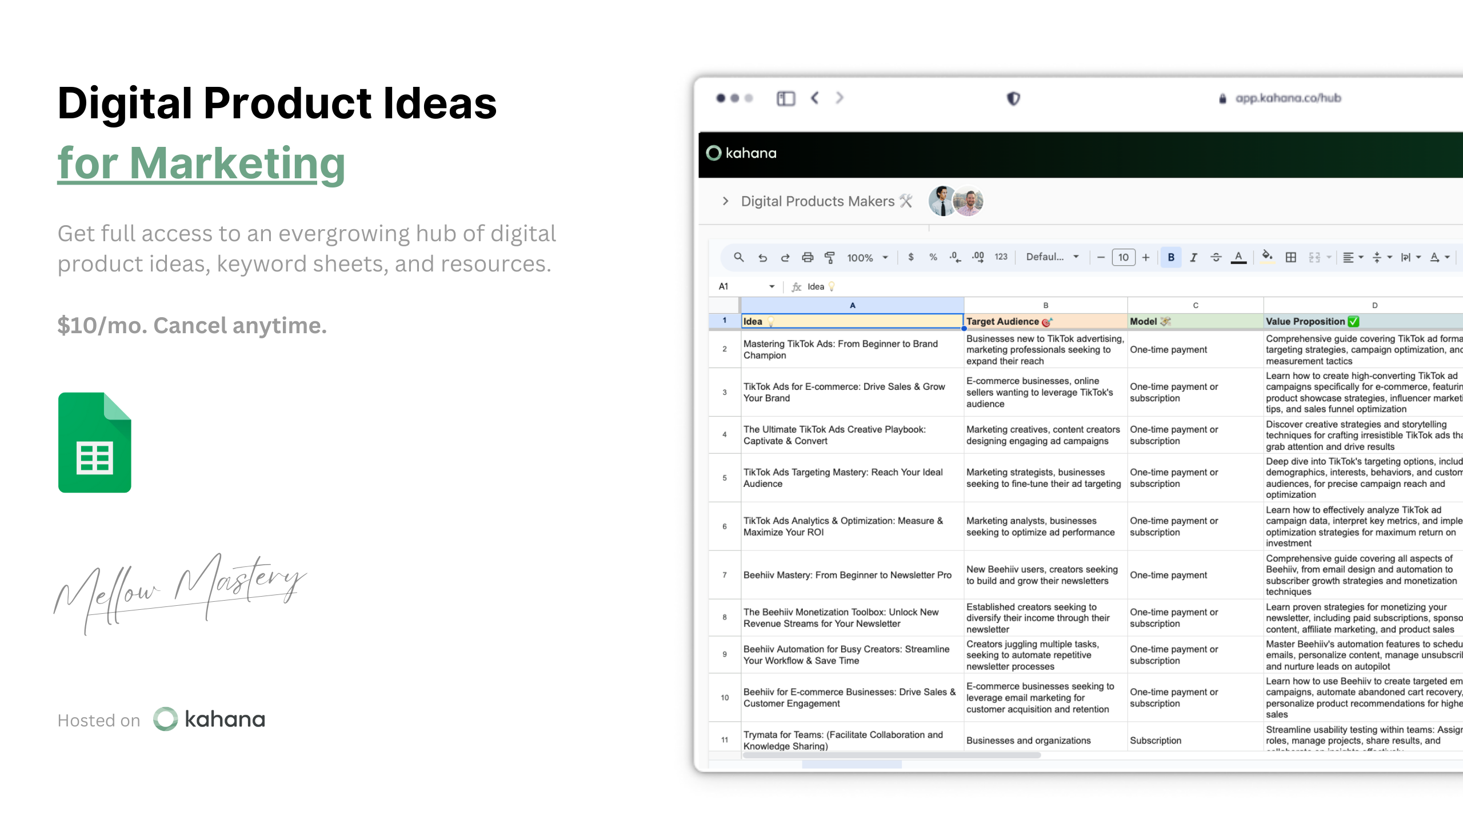Screen dimensions: 1463x823
Task: Click the merge cells icon
Action: coord(1314,257)
